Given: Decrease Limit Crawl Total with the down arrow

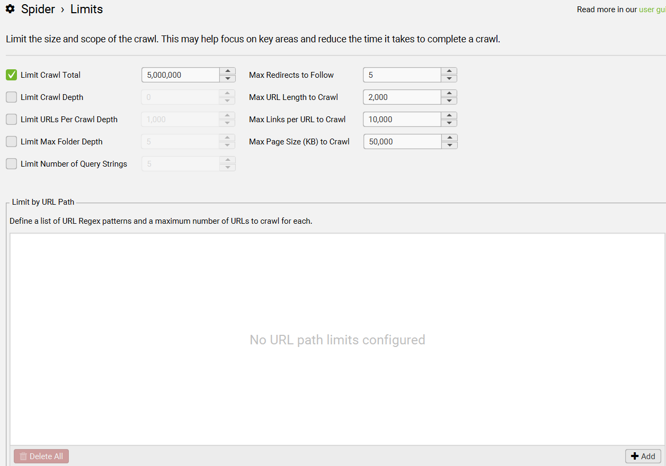Looking at the screenshot, I should point(227,78).
